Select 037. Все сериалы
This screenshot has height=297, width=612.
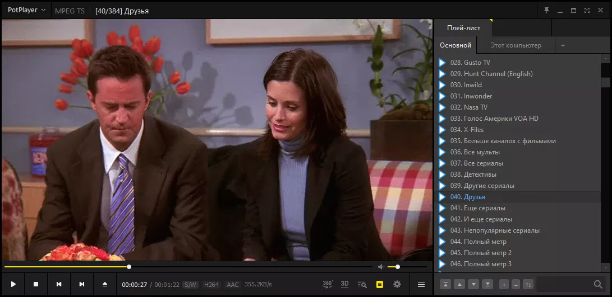(x=517, y=163)
